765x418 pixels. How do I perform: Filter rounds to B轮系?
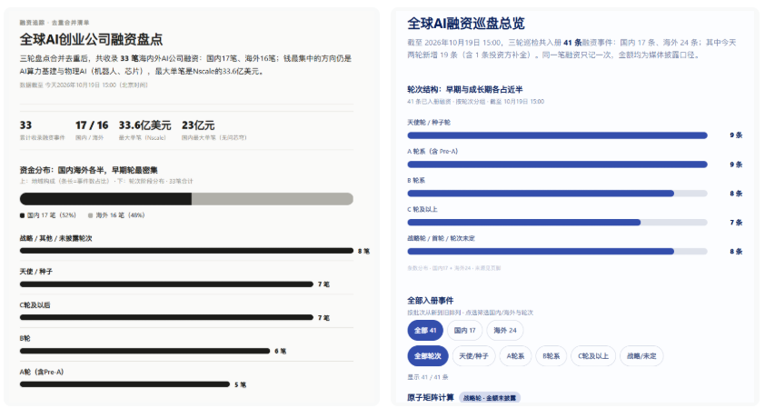(x=551, y=356)
